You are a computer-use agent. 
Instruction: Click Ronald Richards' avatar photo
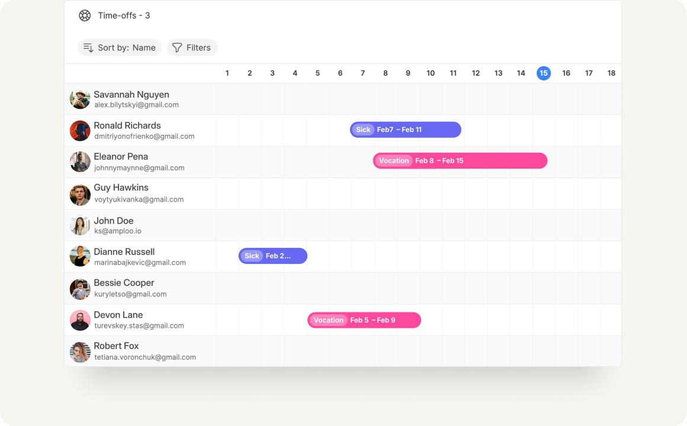click(x=80, y=130)
